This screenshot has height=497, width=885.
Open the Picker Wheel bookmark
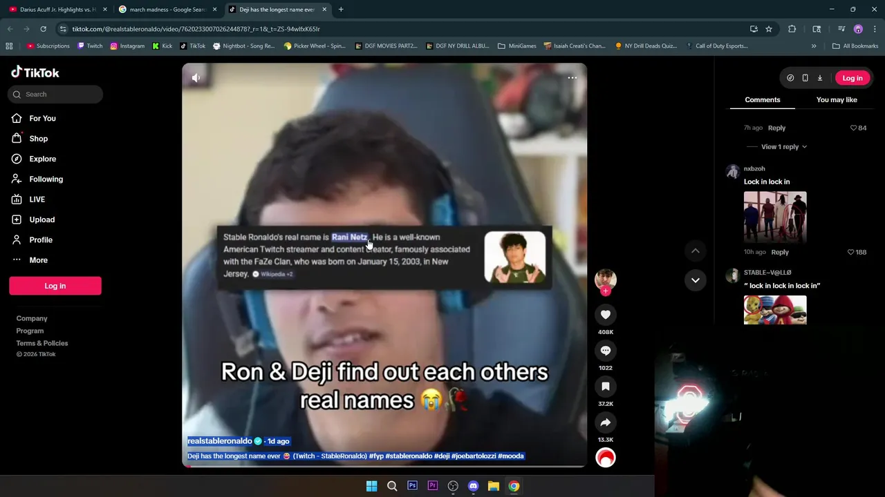315,46
